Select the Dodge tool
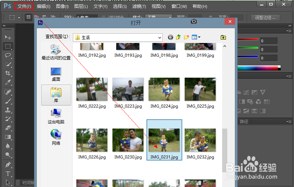 (8, 155)
